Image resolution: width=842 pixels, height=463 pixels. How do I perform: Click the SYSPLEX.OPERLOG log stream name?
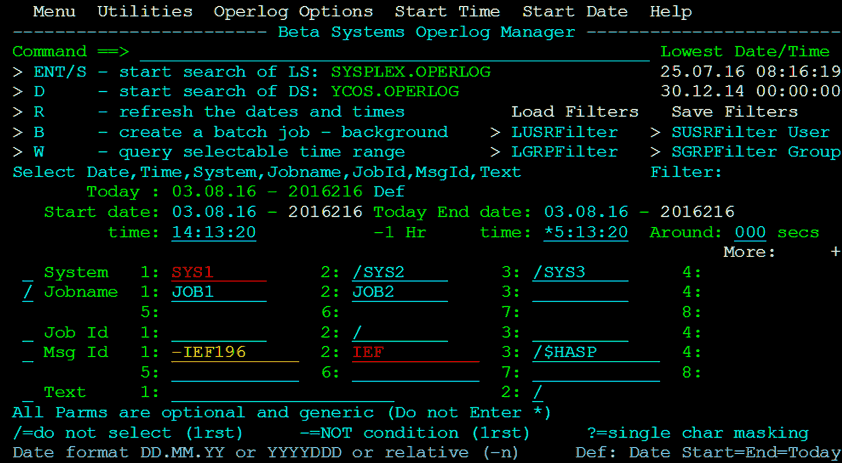[411, 72]
